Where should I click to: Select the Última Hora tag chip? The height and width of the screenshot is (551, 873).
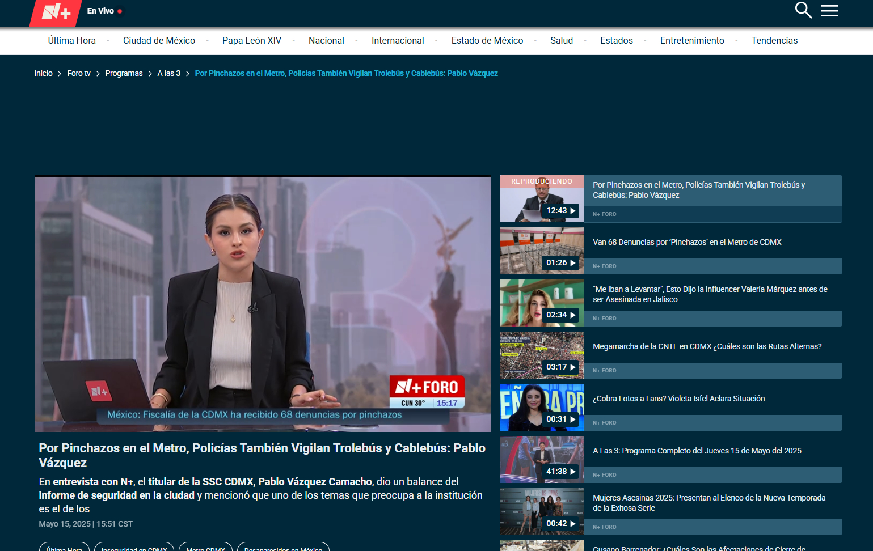click(x=64, y=548)
